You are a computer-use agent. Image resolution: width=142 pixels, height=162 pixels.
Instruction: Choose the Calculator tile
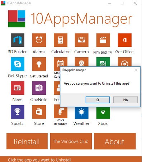click(x=61, y=40)
